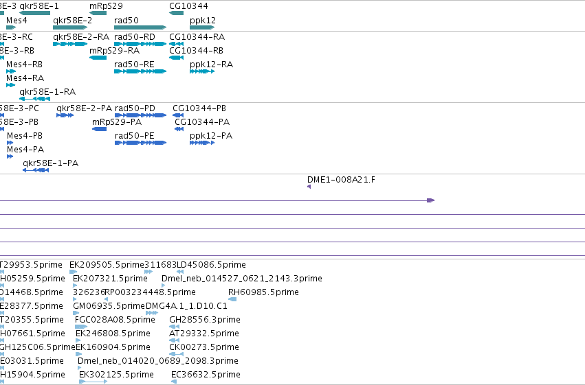585x385 pixels.
Task: Select the CG10344-RB transcript
Action: [x=177, y=58]
